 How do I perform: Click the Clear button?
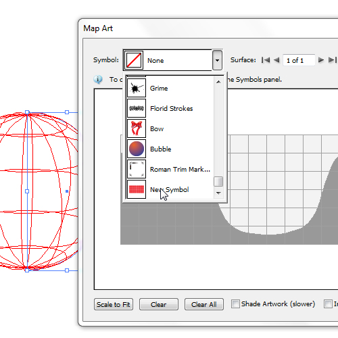(x=159, y=304)
